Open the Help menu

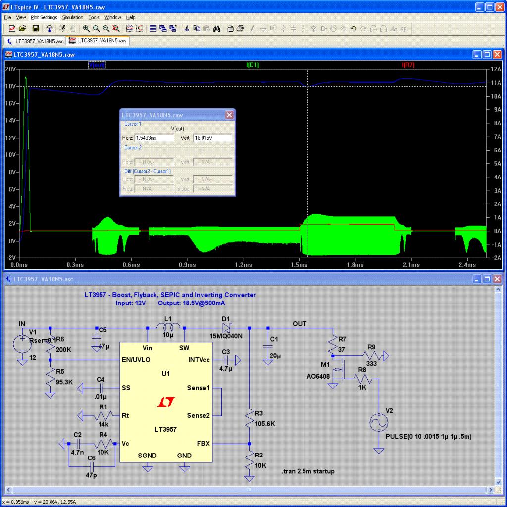131,17
